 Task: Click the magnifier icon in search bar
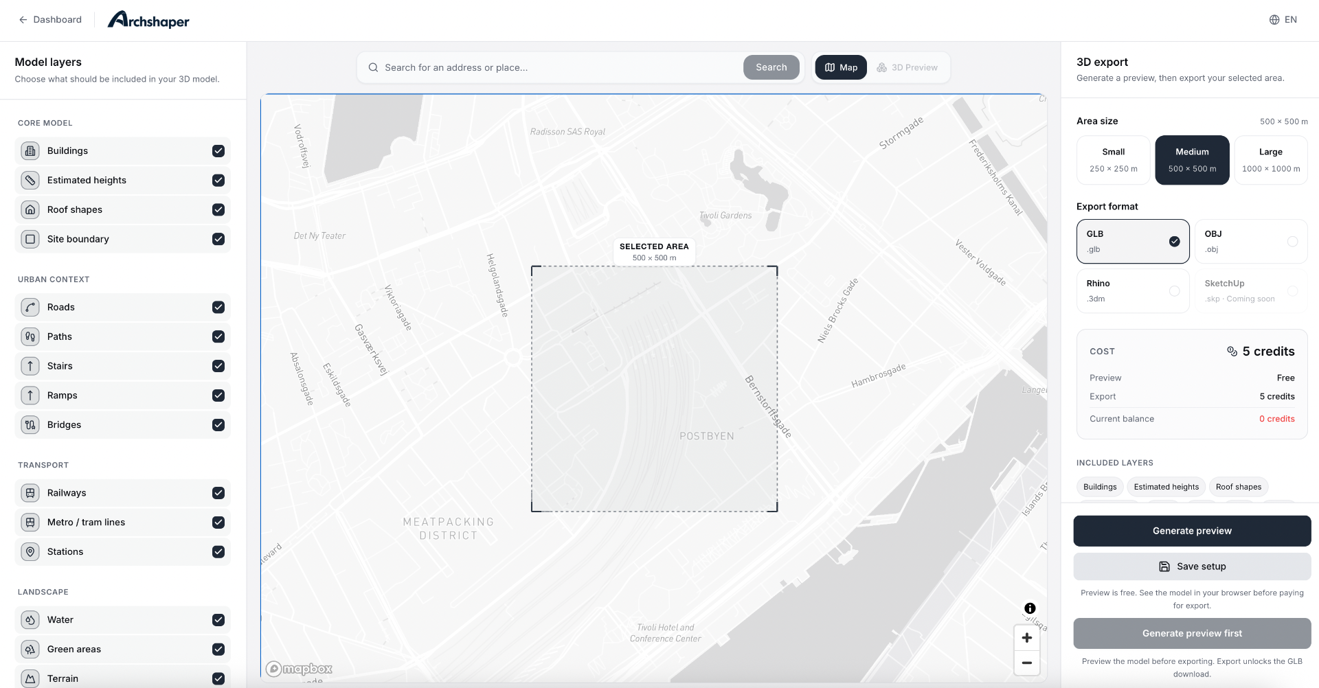pyautogui.click(x=373, y=67)
